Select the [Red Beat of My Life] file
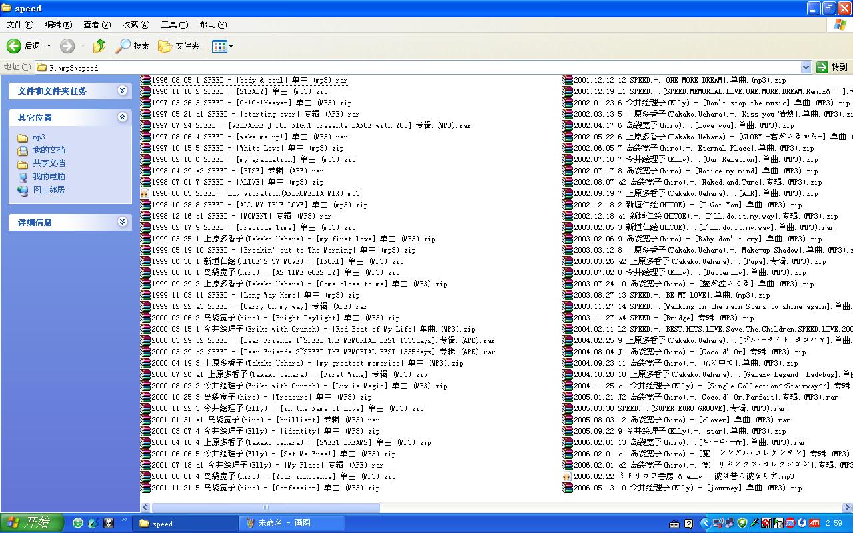The width and height of the screenshot is (853, 533). pos(313,329)
